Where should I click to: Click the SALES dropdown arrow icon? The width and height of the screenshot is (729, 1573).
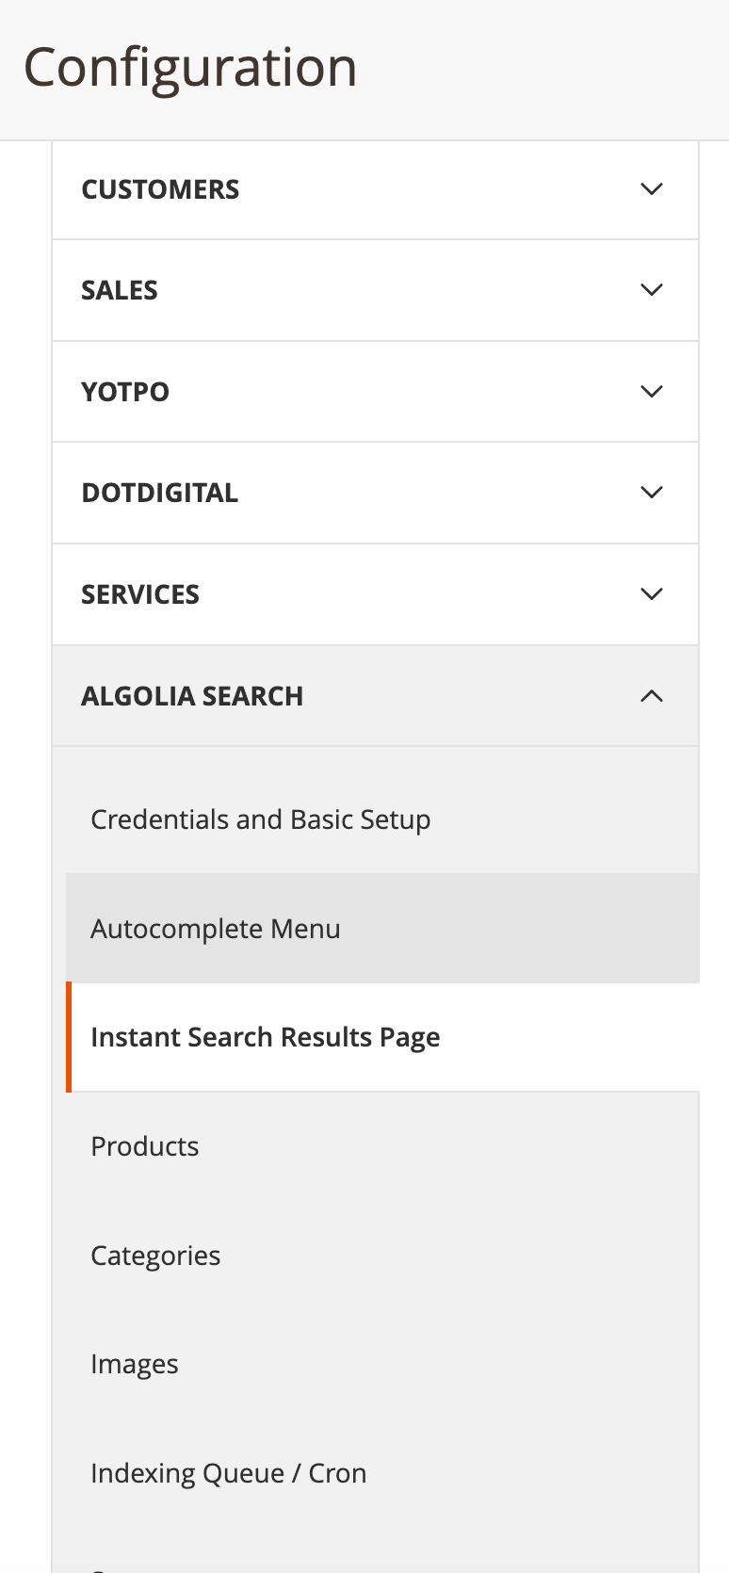pyautogui.click(x=650, y=290)
